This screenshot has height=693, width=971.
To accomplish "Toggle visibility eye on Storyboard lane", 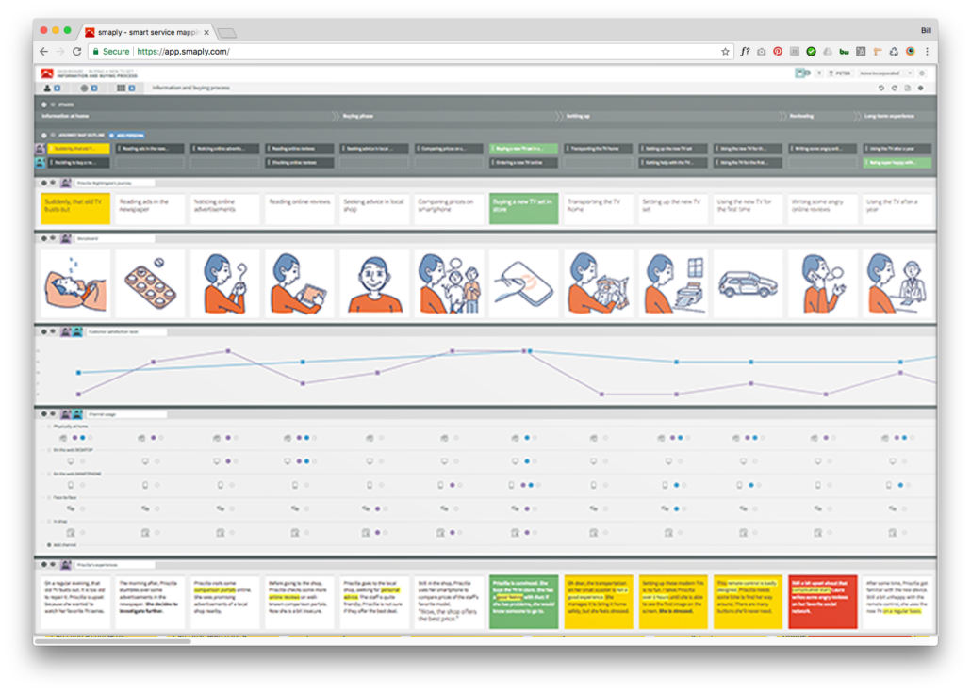I will [x=53, y=238].
